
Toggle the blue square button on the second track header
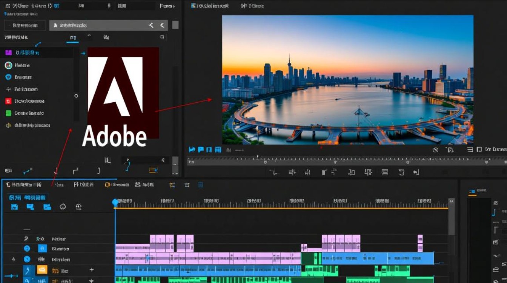pos(42,249)
